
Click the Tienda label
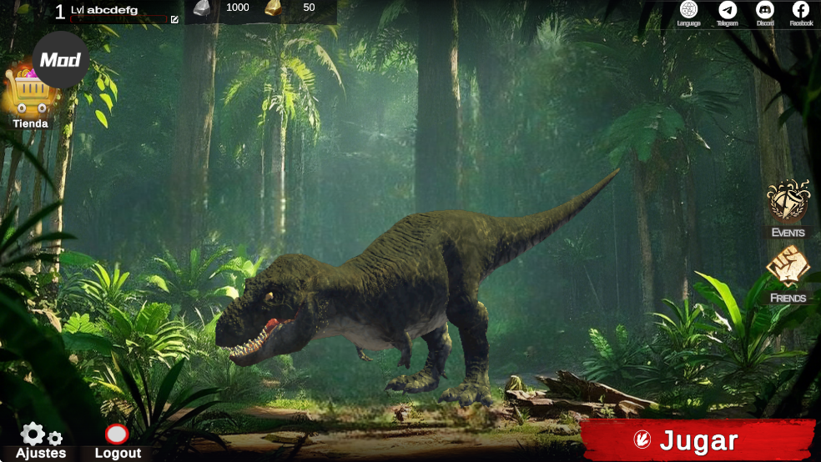pyautogui.click(x=31, y=123)
